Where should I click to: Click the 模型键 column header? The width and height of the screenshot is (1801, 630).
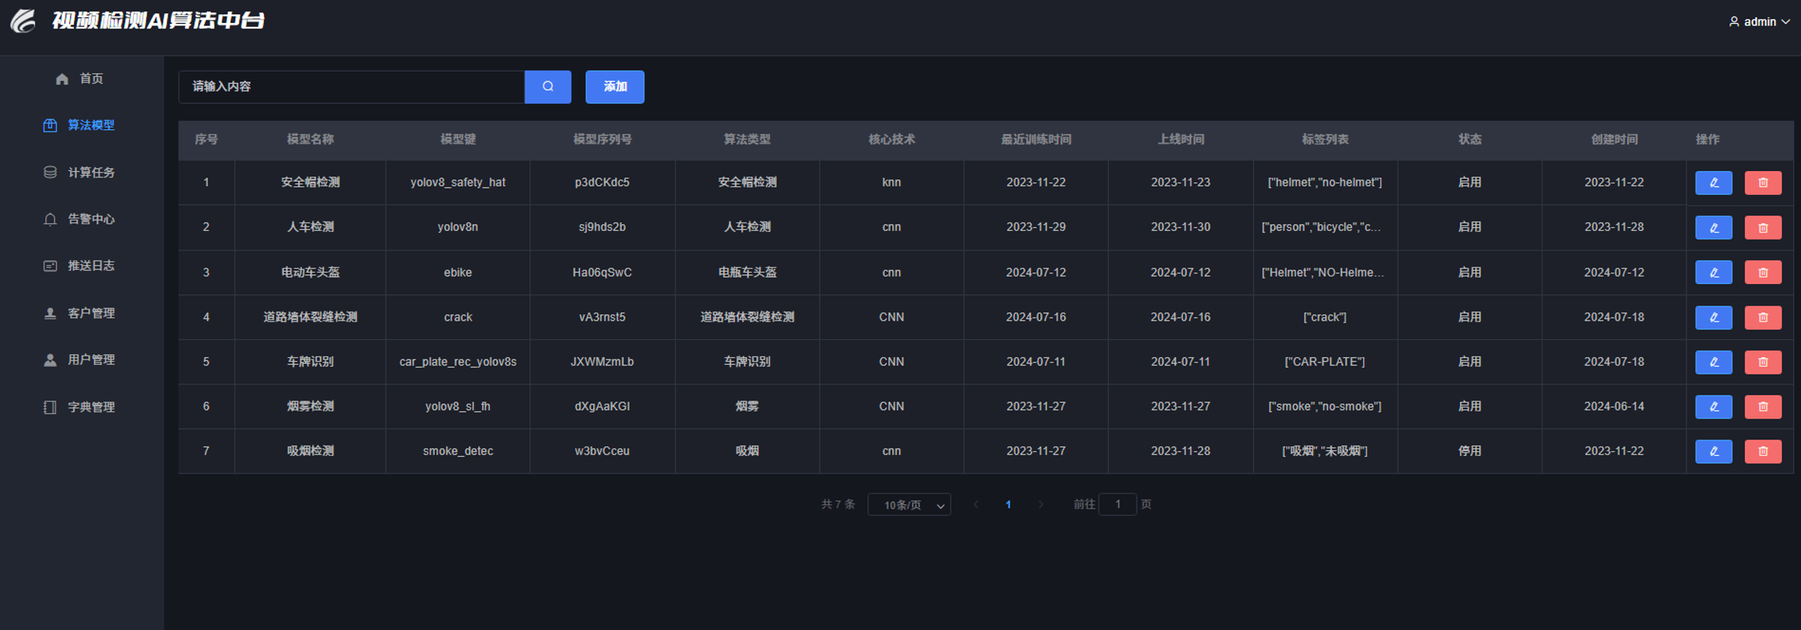click(x=457, y=140)
